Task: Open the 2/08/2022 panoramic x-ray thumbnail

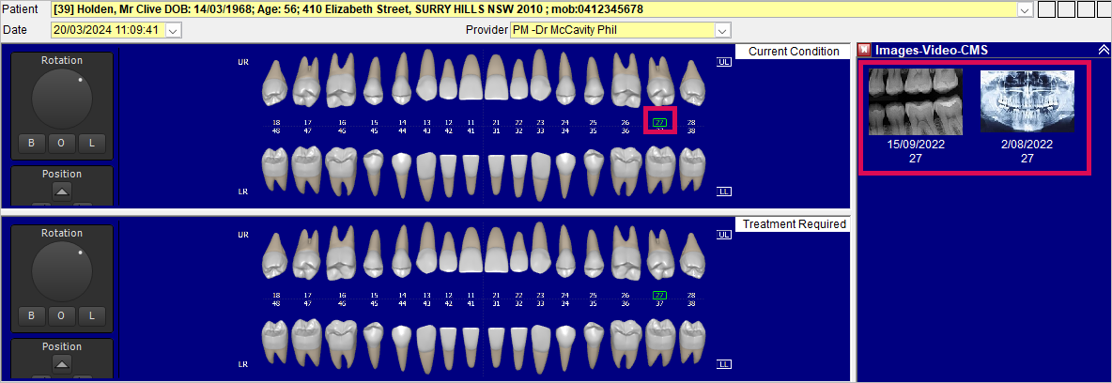Action: click(x=1027, y=101)
